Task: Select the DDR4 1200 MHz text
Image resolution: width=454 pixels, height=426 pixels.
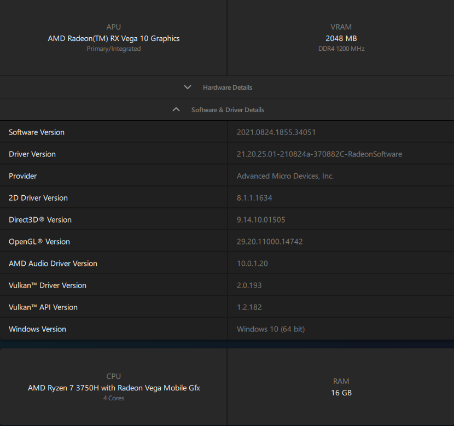Action: 341,49
